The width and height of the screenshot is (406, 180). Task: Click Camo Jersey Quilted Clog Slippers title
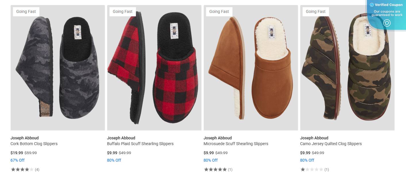(x=331, y=144)
